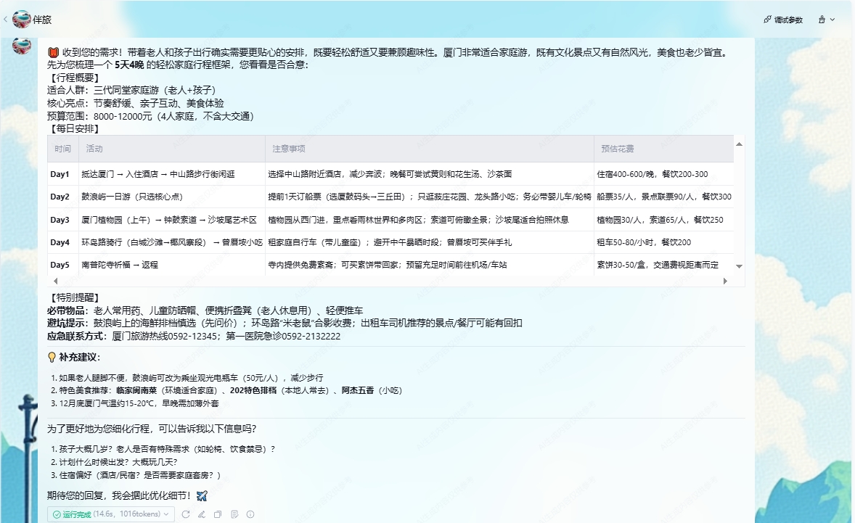
Task: Expand the dropdown arrow next to broom icon
Action: point(832,20)
